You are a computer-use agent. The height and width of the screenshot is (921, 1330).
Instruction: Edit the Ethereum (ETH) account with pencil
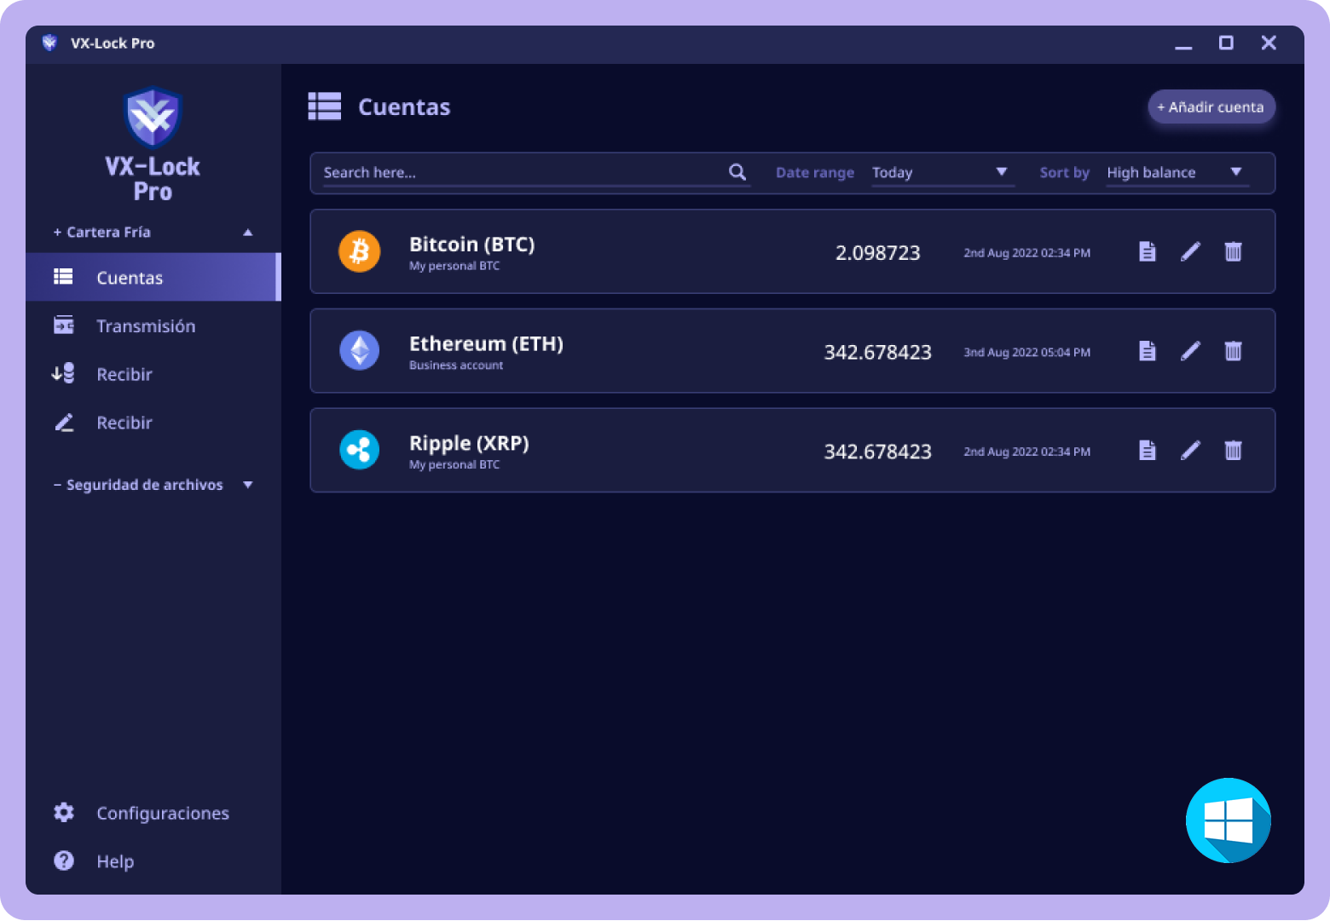1190,351
